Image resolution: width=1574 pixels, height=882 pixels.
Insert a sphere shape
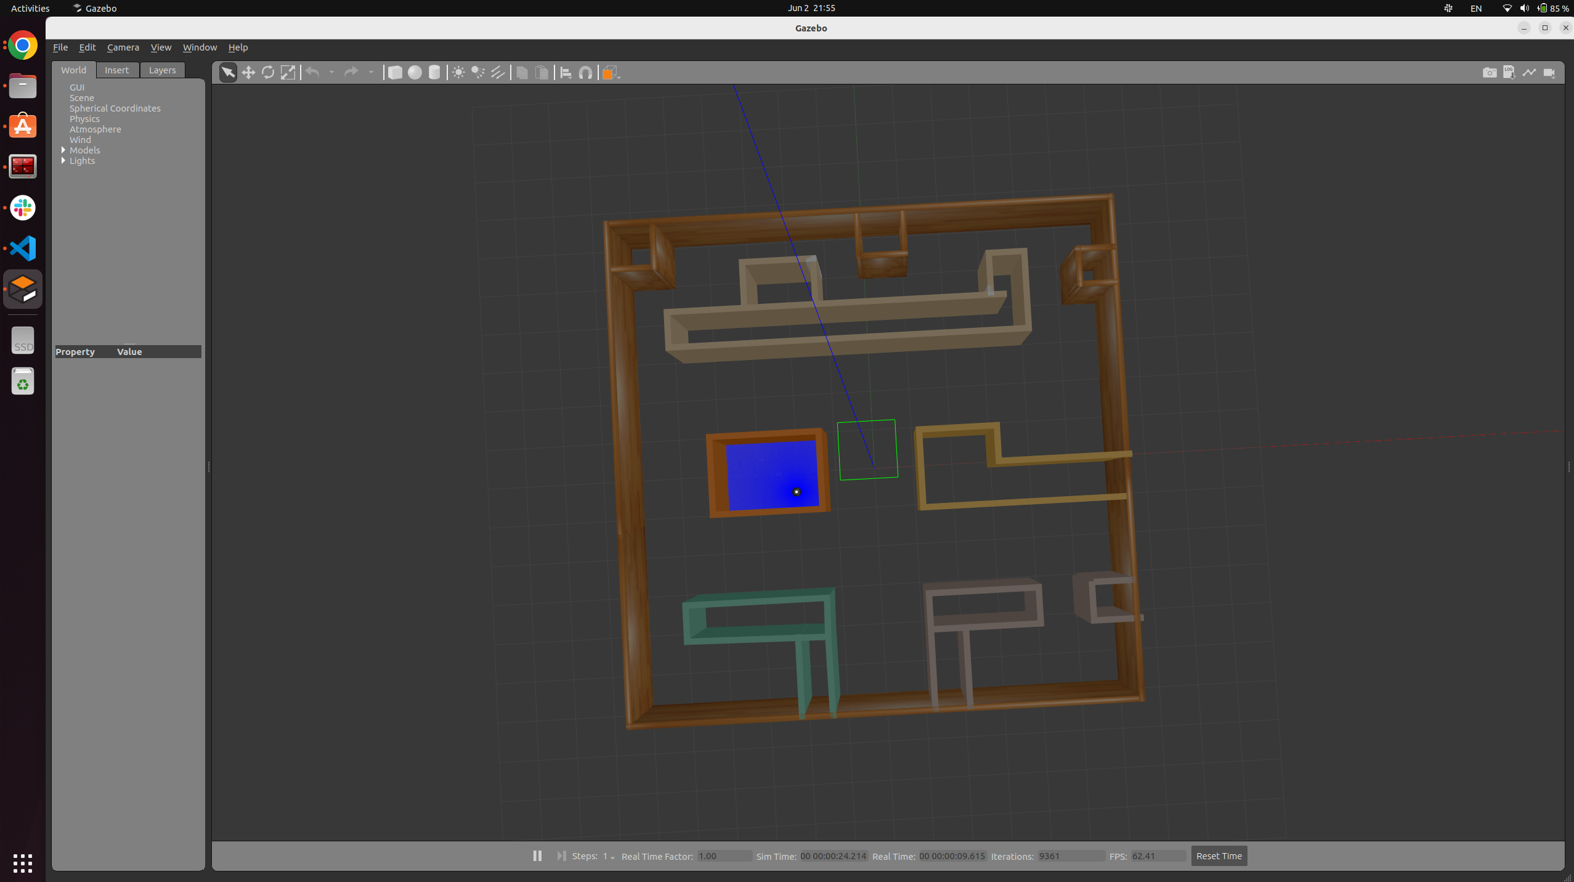(x=415, y=73)
